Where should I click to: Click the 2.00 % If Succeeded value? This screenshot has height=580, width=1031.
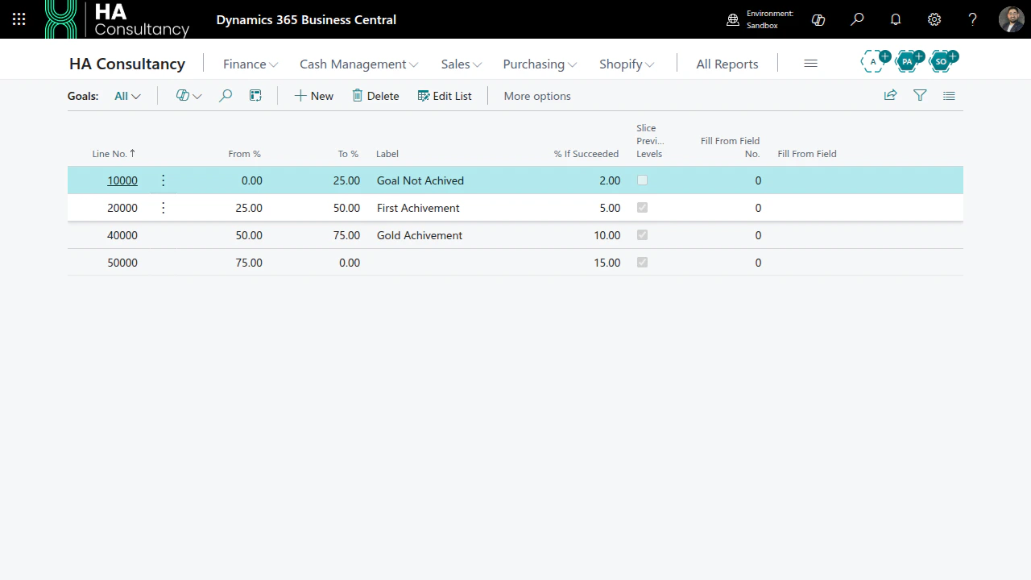[610, 180]
